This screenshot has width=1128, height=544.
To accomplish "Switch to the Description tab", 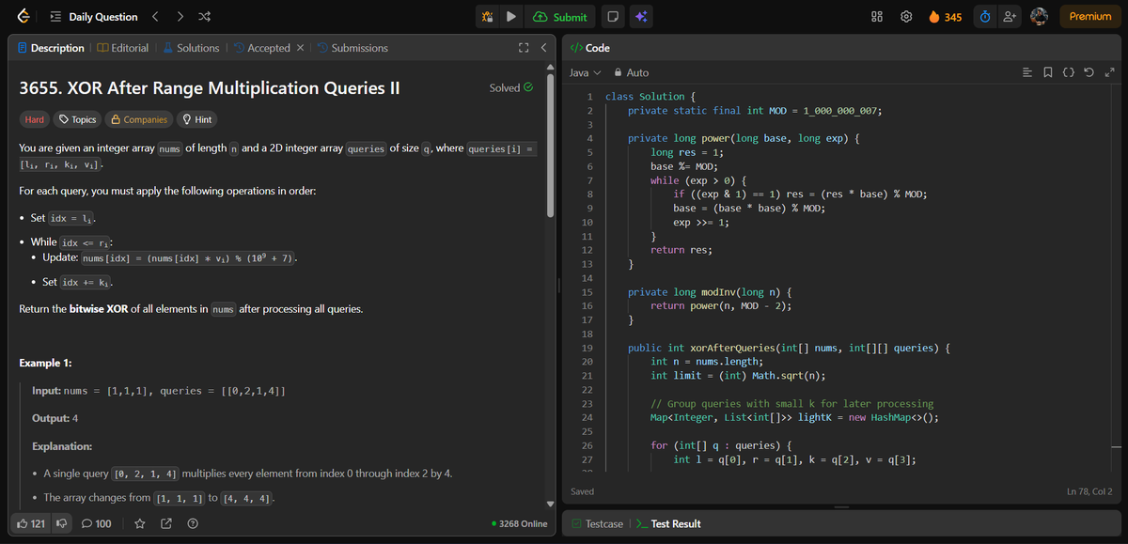I will coord(50,48).
